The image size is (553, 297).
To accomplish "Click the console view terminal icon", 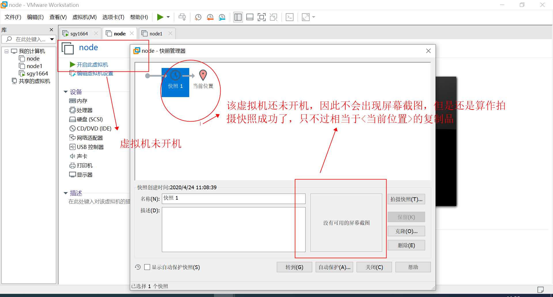I will click(289, 17).
